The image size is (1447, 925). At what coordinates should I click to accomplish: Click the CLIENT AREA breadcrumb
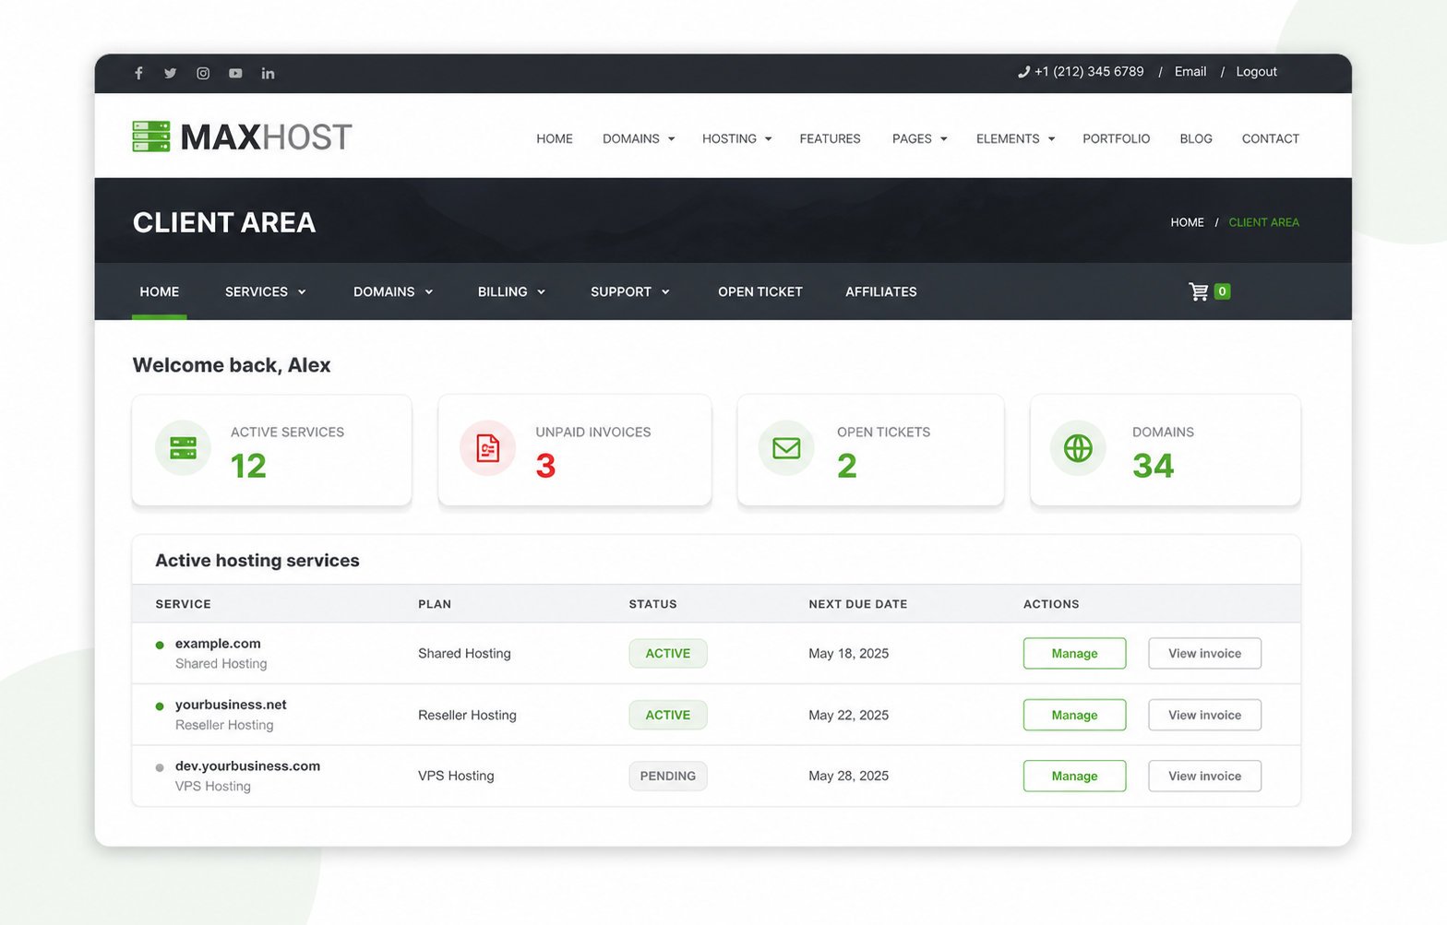pos(1263,222)
